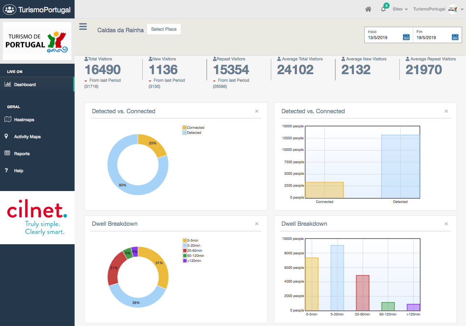466x326 pixels.
Task: Close the Detected vs. Connected bar panel
Action: pos(446,111)
